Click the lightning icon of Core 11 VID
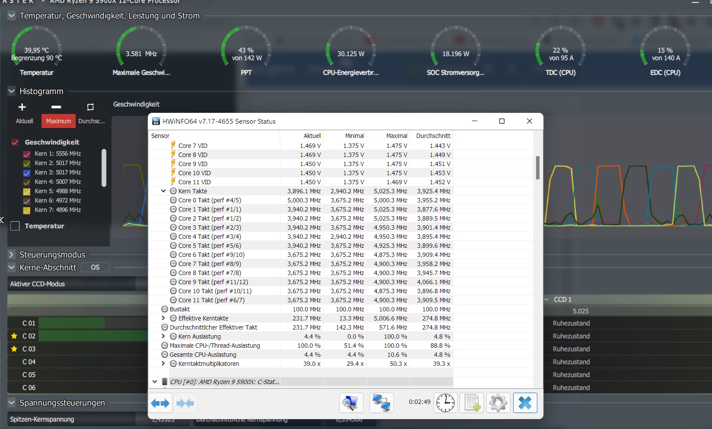The width and height of the screenshot is (712, 429). click(x=173, y=182)
